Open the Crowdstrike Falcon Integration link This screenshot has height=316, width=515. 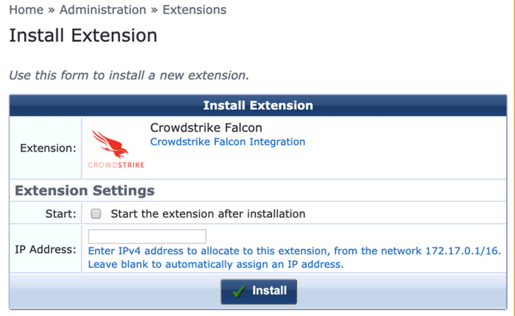point(227,142)
